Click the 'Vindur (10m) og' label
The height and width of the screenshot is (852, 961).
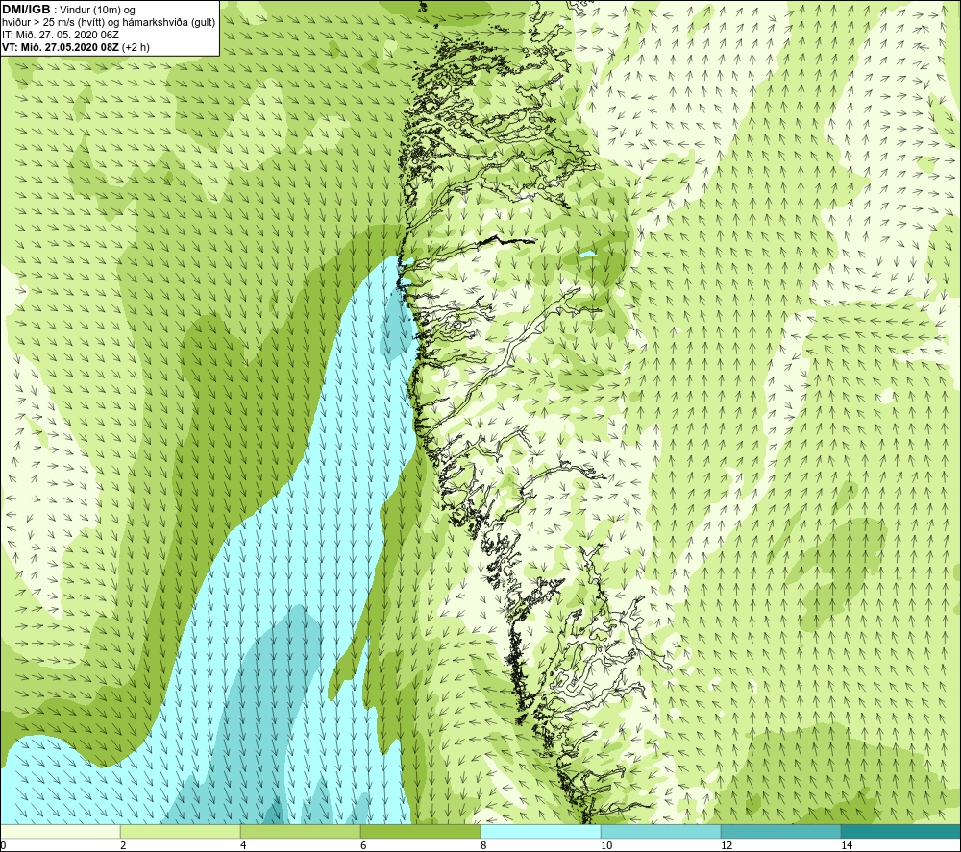pos(98,11)
